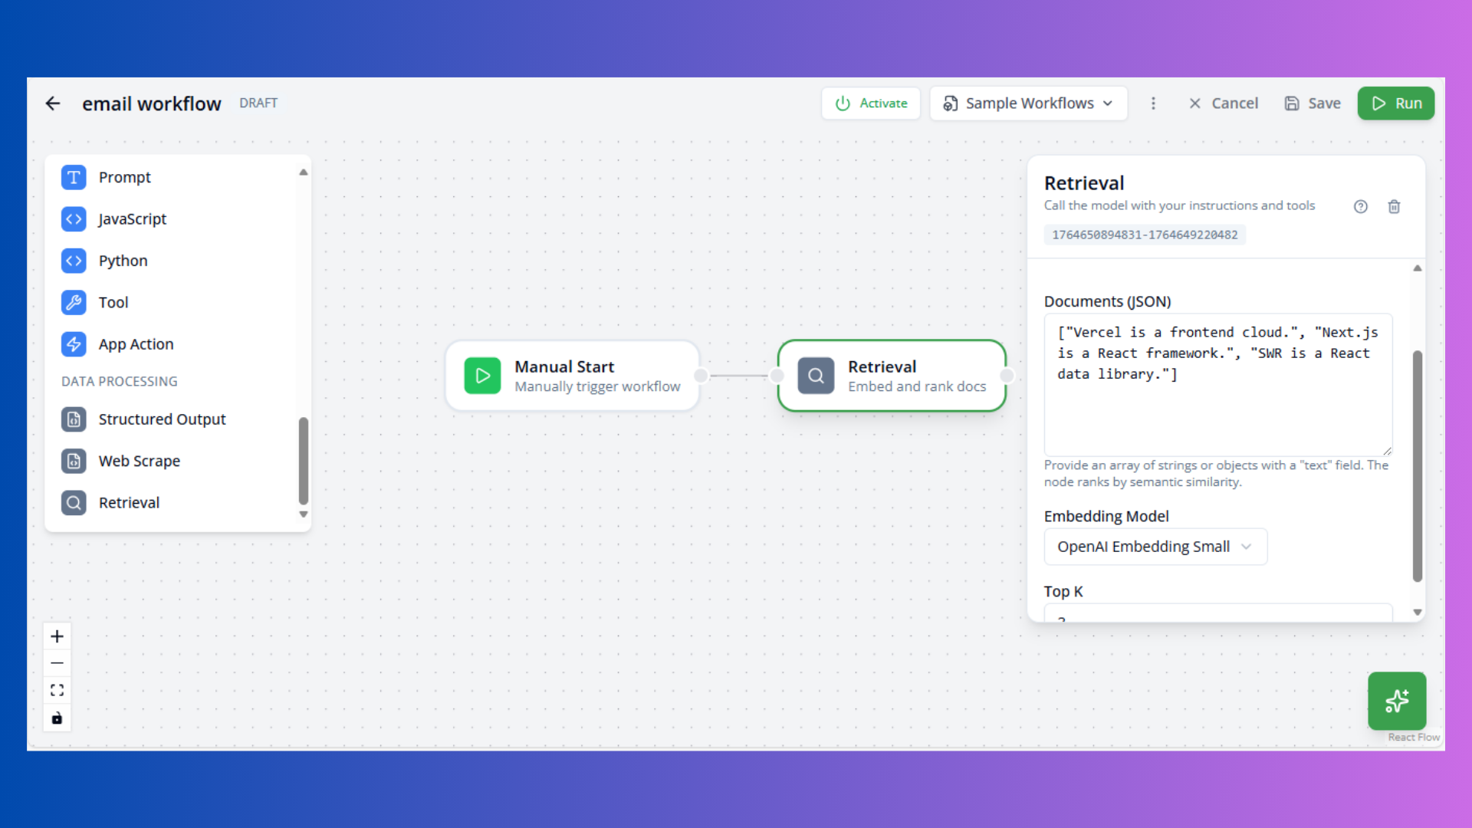Run the workflow

(1395, 103)
